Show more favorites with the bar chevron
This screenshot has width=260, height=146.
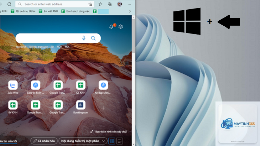[x=130, y=11]
